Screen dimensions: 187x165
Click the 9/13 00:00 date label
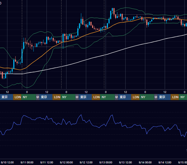click(106, 162)
